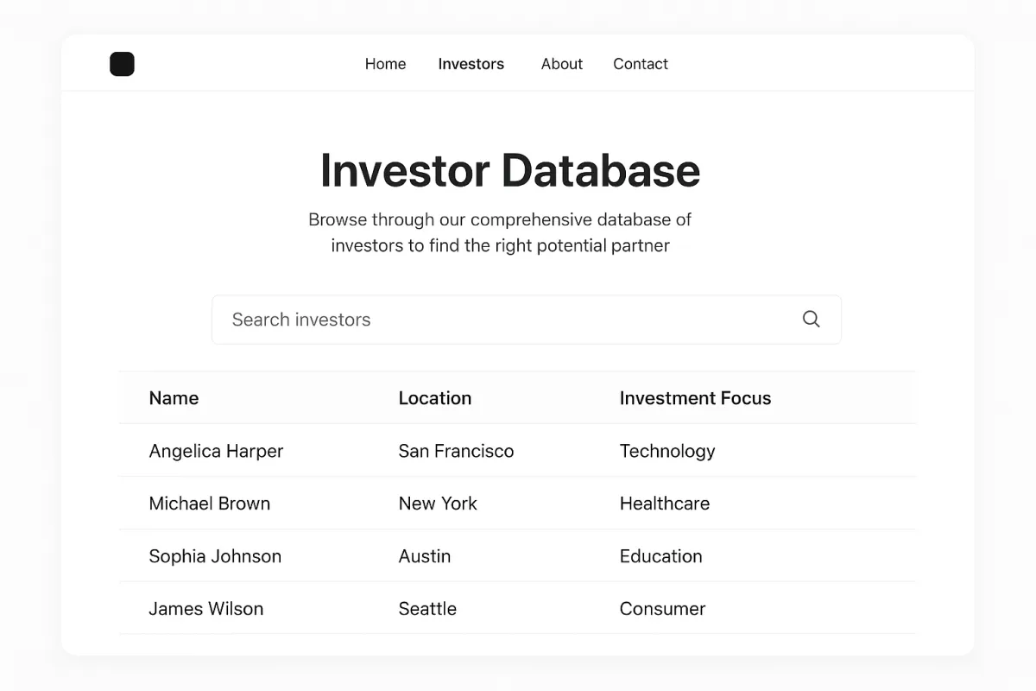Click the Location column header
Screen dimensions: 1036x691
click(x=434, y=398)
